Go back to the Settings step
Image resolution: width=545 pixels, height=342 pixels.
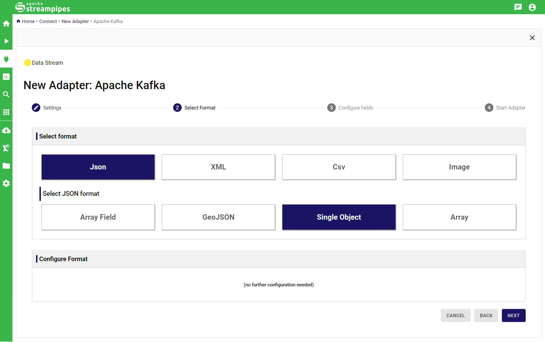click(47, 108)
